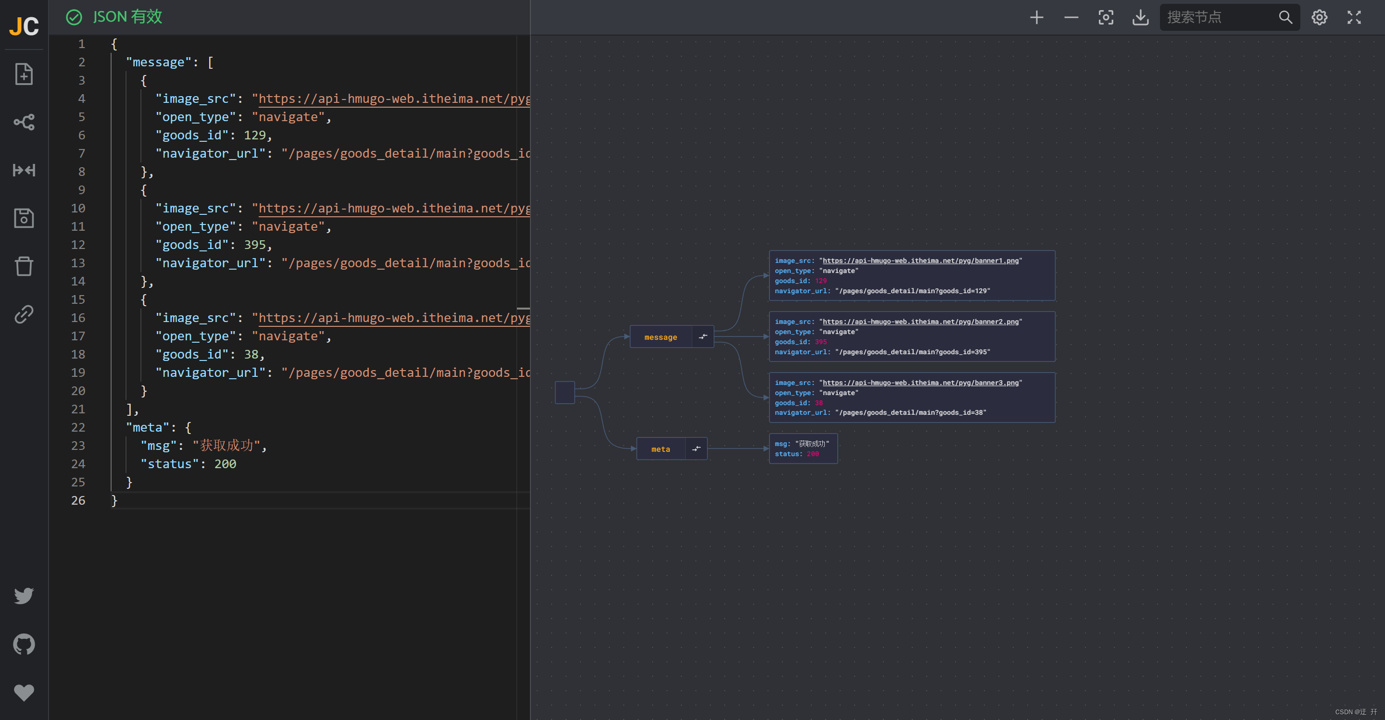Screen dimensions: 1385x720
Task: Click the JSON valid checkmark icon
Action: click(74, 17)
